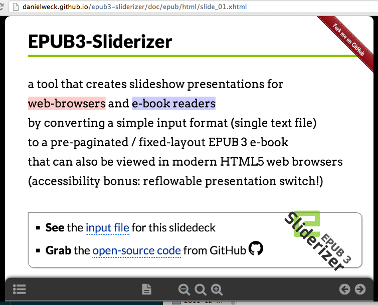Click line 'a tool that creates slideshow presentations for'

point(155,84)
